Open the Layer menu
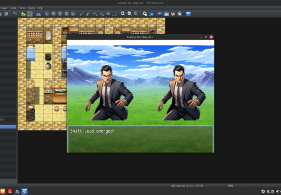This screenshot has height=195, width=281. point(4,8)
